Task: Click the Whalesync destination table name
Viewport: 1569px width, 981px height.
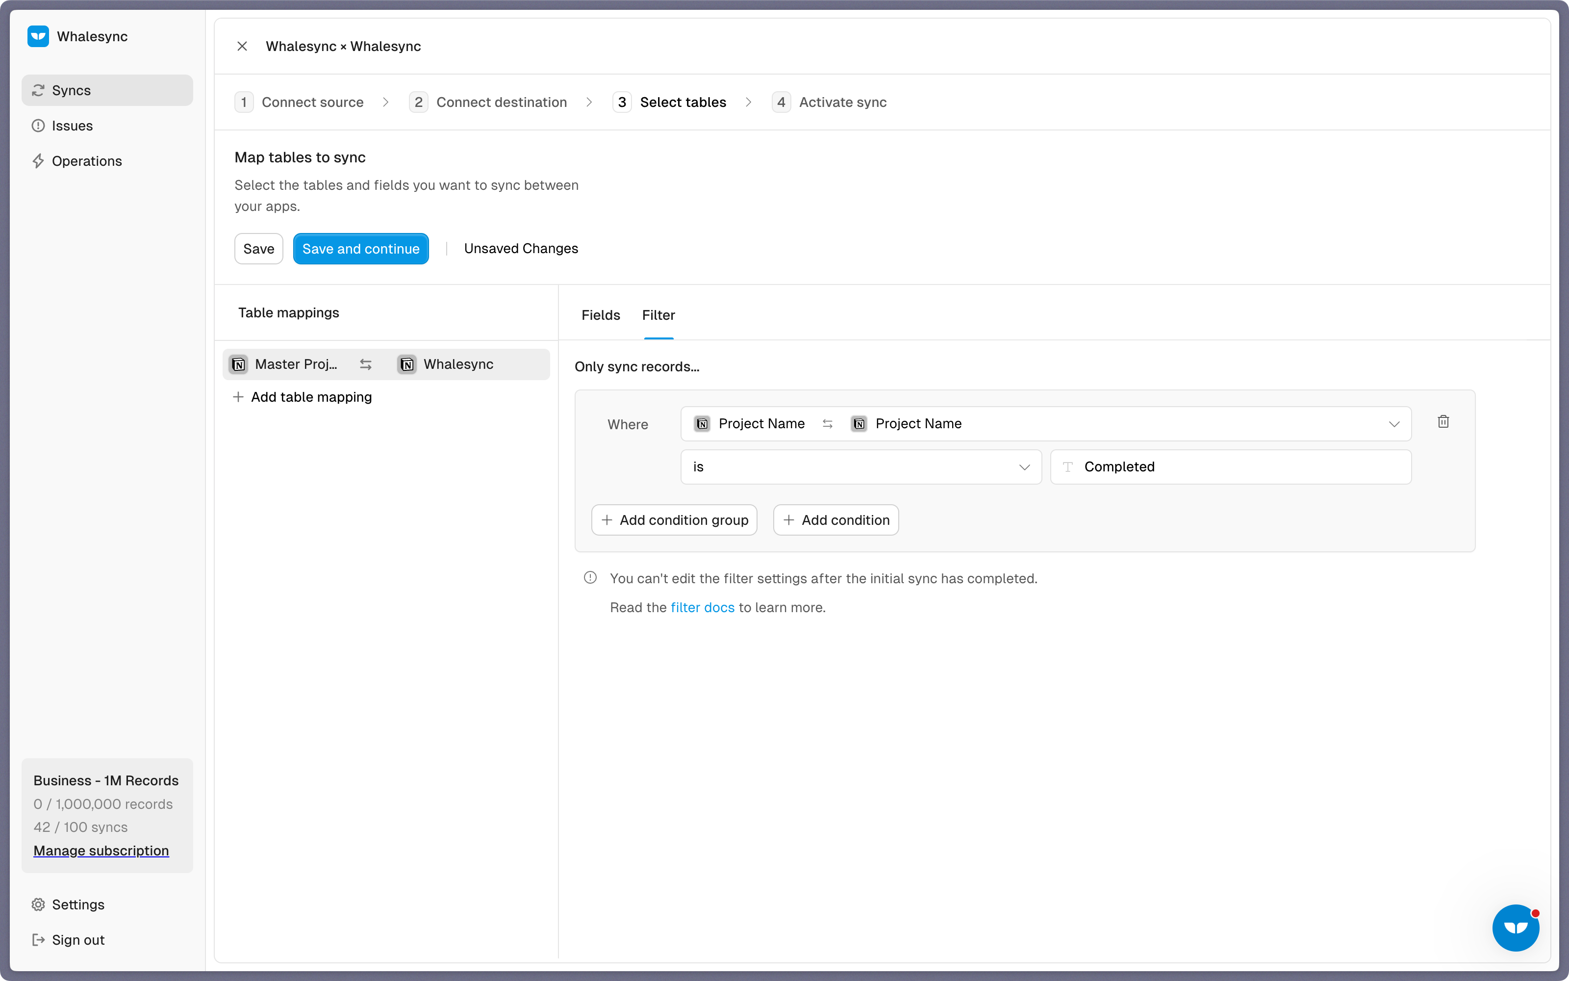Action: [458, 364]
